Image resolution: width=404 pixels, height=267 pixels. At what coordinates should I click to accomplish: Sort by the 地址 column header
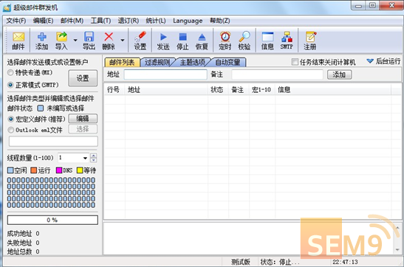pyautogui.click(x=166, y=89)
